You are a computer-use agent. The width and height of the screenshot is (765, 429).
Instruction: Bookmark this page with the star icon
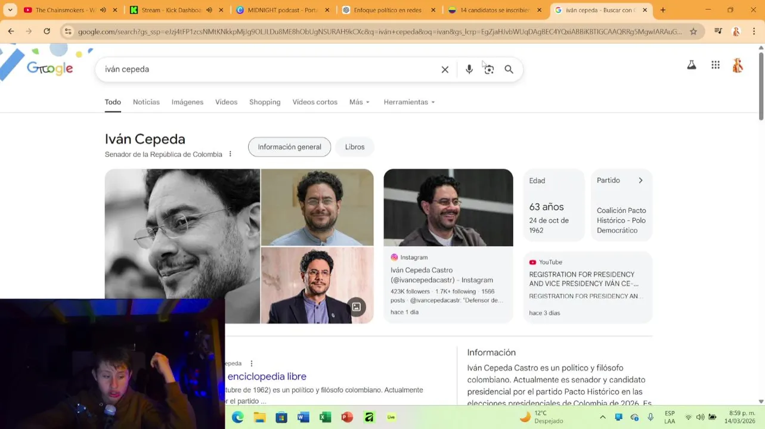tap(693, 32)
